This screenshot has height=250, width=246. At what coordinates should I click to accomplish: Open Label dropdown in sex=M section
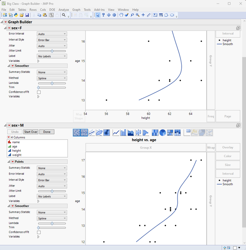point(52,196)
